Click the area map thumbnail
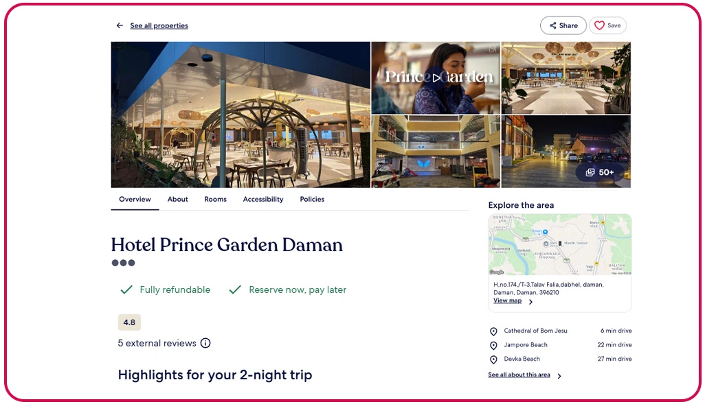Screen dimensions: 705x404 point(560,245)
